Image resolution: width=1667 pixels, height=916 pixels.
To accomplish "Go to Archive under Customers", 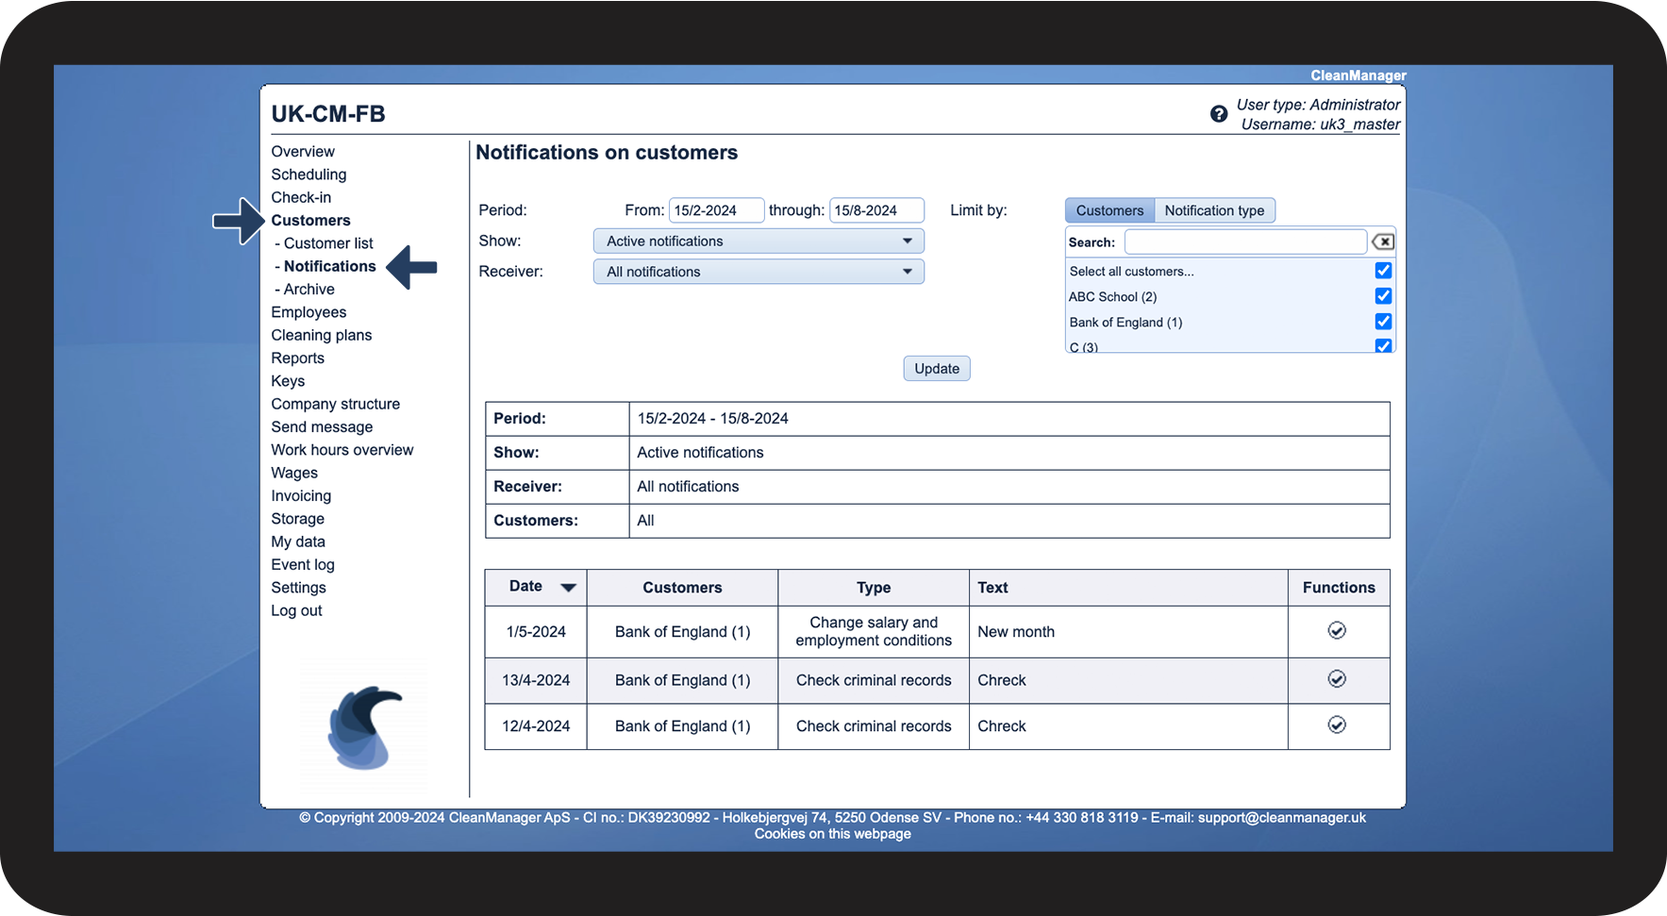I will tap(308, 290).
